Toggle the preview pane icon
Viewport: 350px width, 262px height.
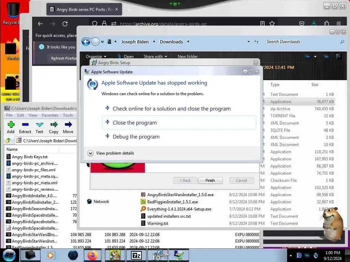(326, 56)
